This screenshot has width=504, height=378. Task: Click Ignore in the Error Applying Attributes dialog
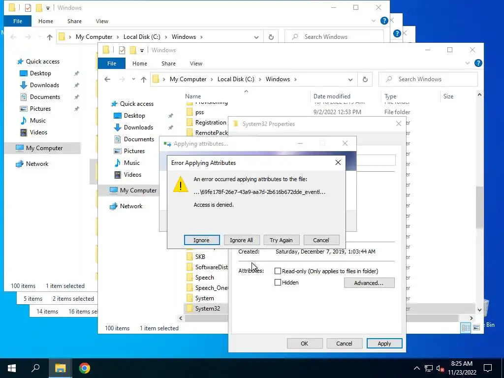(x=201, y=240)
